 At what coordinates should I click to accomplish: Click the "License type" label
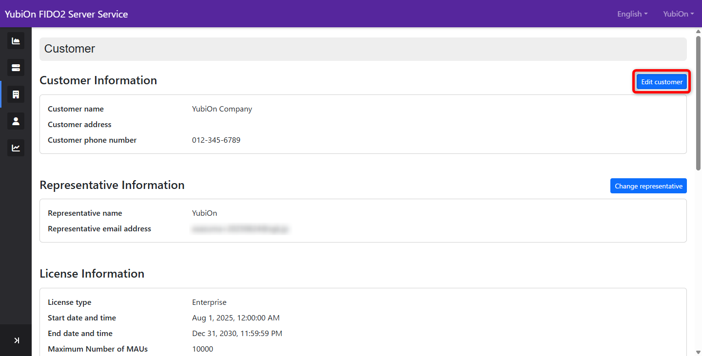point(69,302)
